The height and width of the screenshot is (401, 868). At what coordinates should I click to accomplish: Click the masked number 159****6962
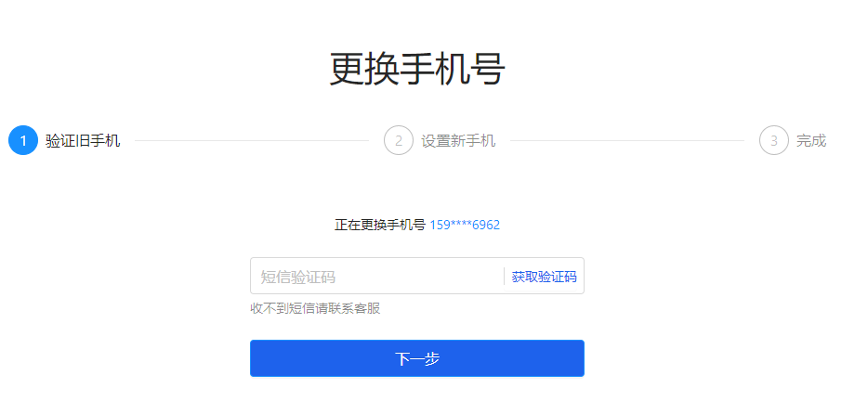[465, 225]
